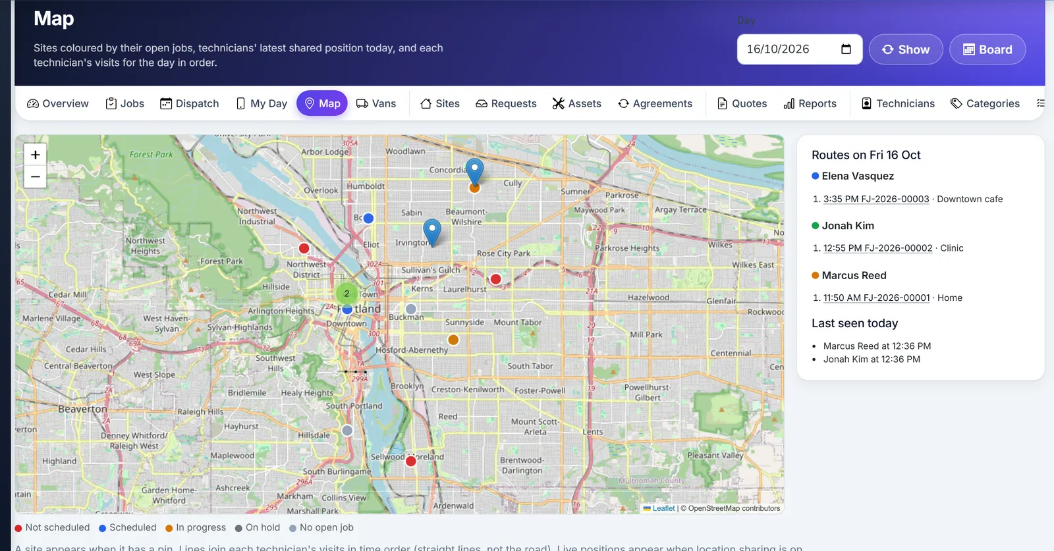Click the blue pin near Irvington

432,232
